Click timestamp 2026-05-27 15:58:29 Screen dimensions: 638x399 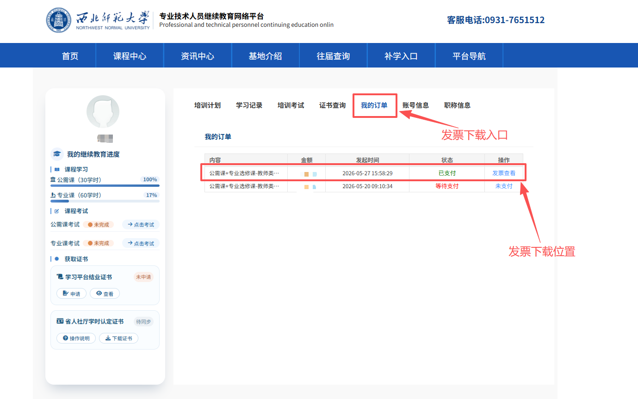(x=367, y=173)
